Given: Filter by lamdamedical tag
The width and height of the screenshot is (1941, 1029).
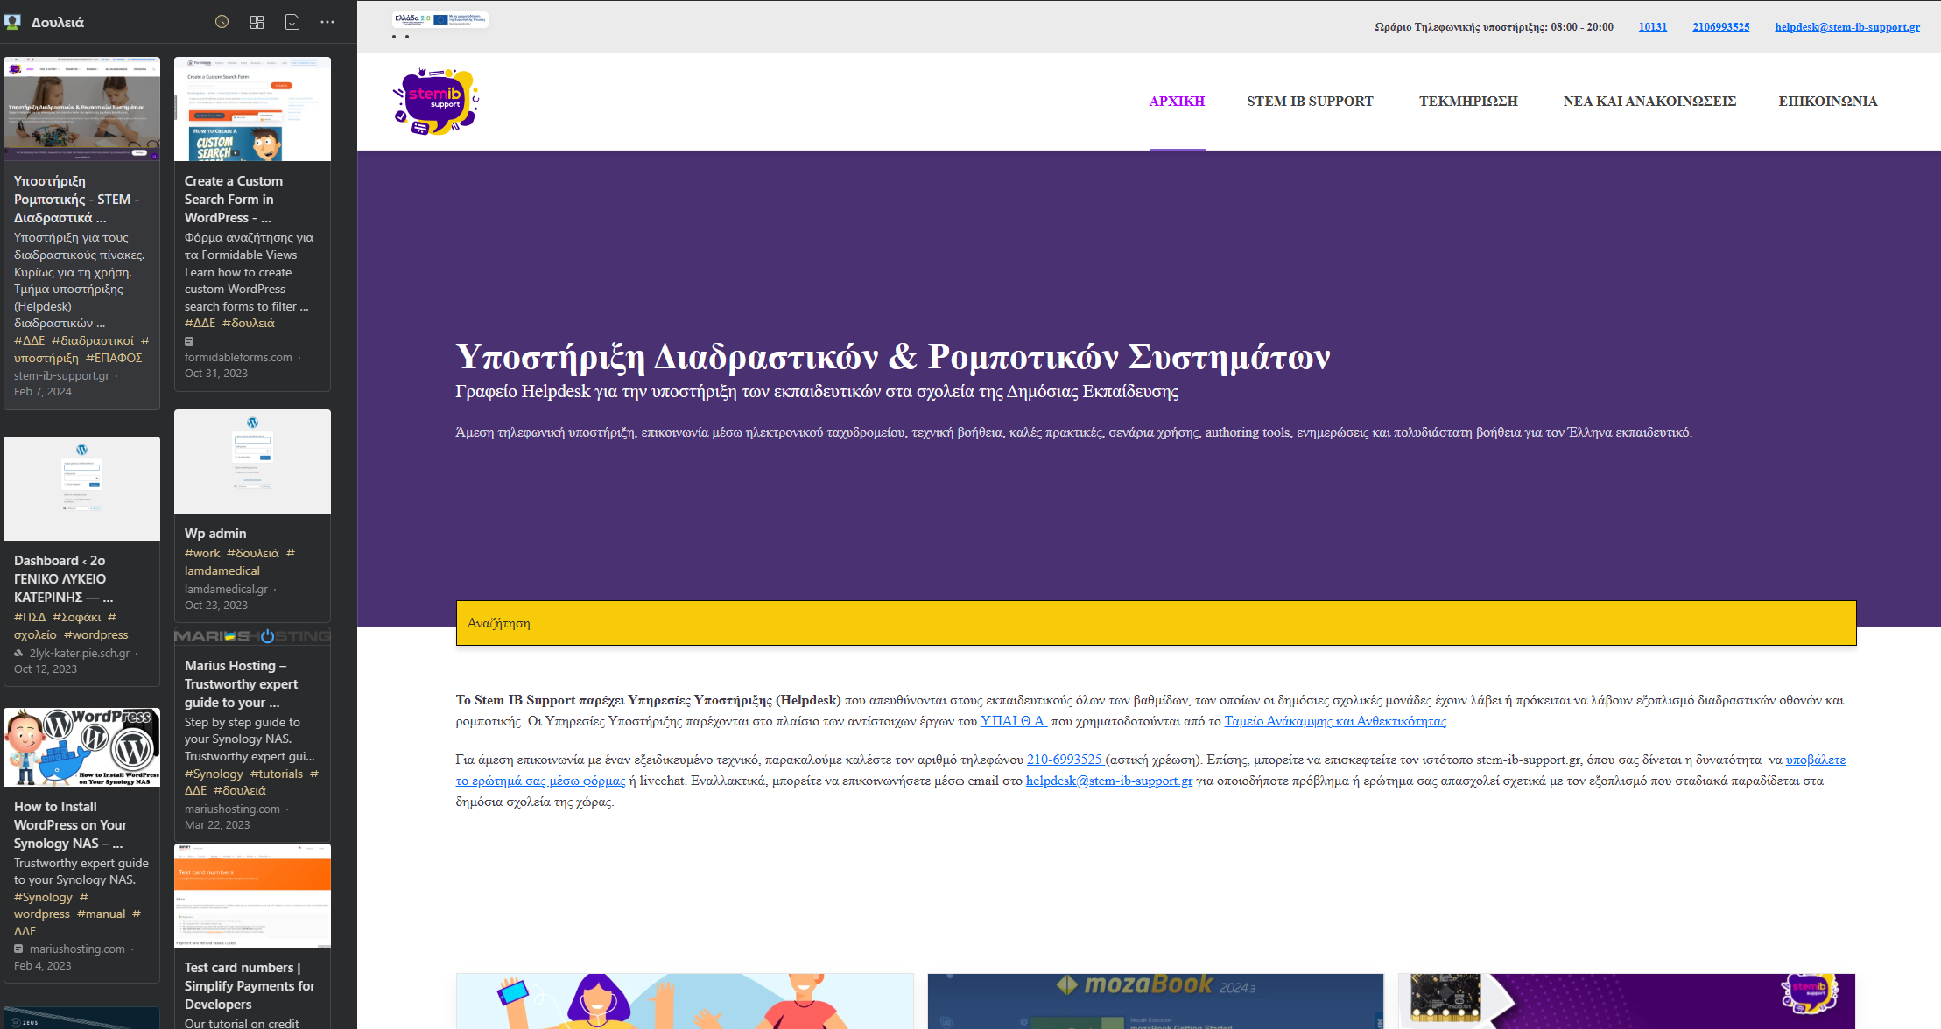Looking at the screenshot, I should [x=222, y=570].
